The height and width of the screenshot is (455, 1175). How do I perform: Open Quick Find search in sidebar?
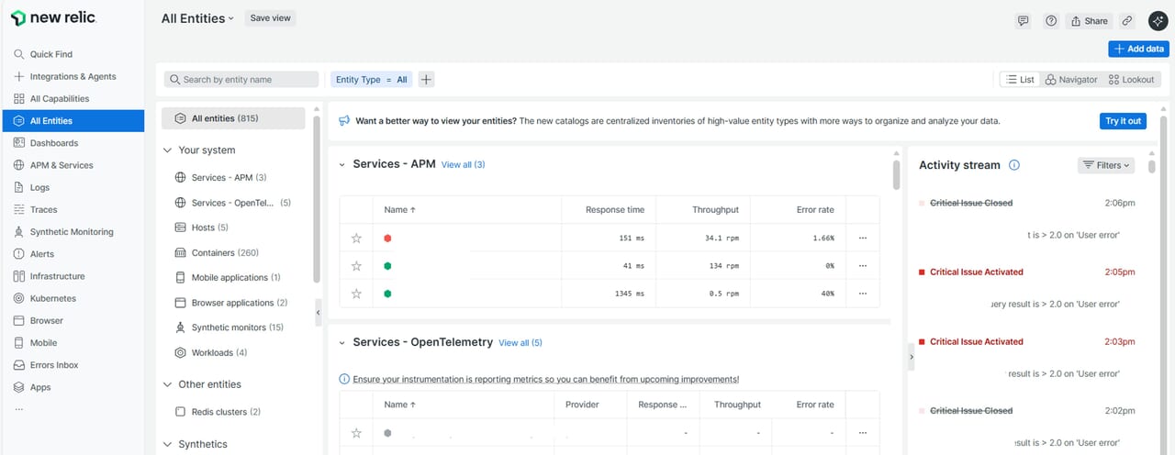tap(50, 54)
